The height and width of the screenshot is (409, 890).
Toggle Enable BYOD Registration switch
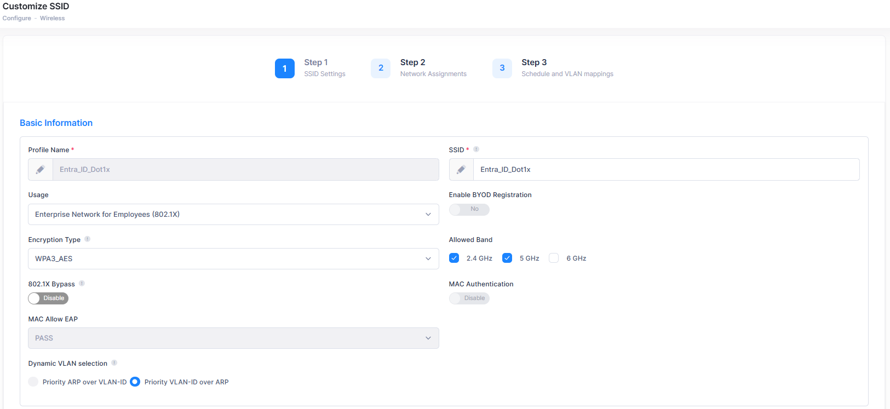(469, 209)
